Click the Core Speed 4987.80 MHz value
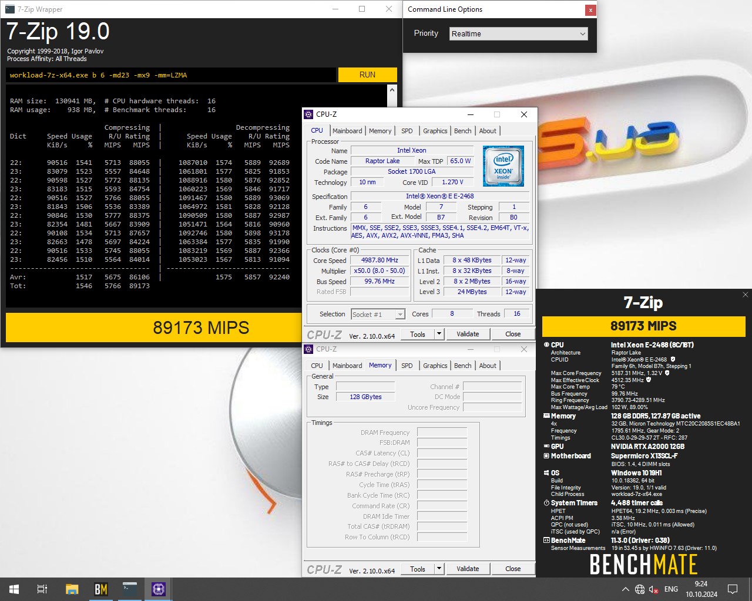752x601 pixels. 380,260
